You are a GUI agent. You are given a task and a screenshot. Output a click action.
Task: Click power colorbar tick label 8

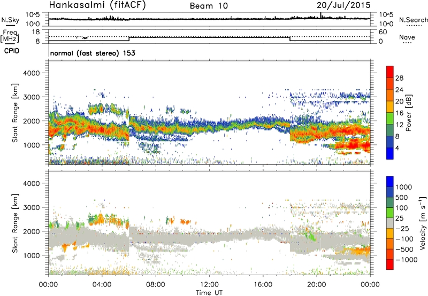point(398,137)
